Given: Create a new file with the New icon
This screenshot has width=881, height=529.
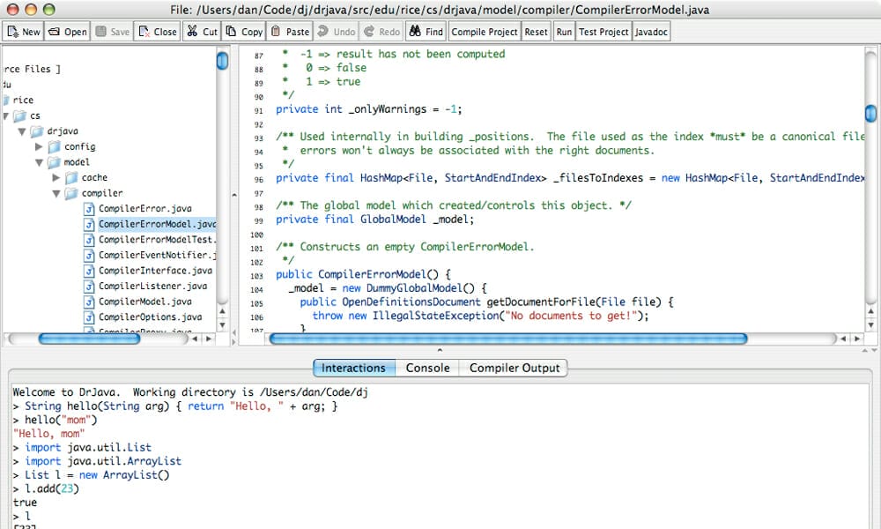Looking at the screenshot, I should (x=22, y=30).
